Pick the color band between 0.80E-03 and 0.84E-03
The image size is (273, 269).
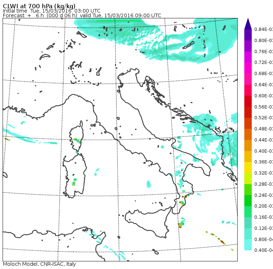248,35
